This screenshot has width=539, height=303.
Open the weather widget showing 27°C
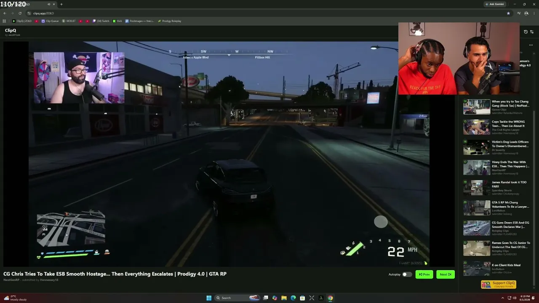[x=15, y=298]
